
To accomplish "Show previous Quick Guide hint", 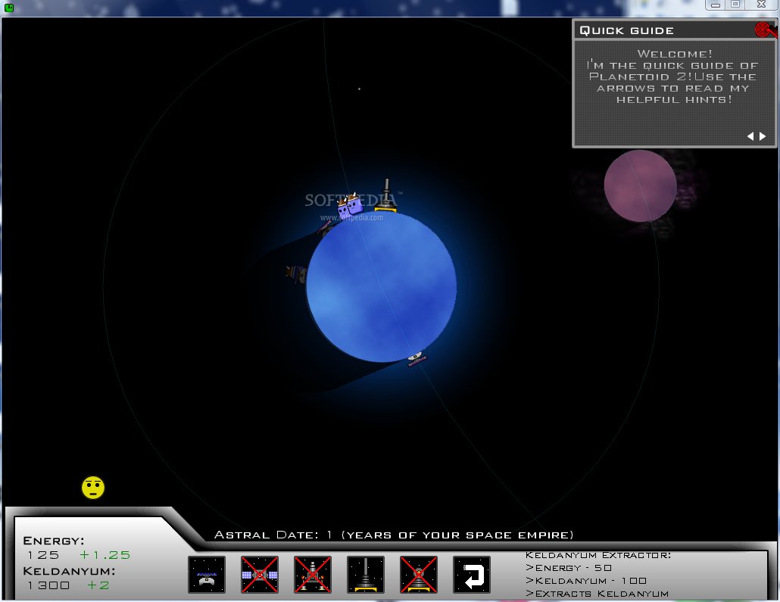I will click(750, 136).
